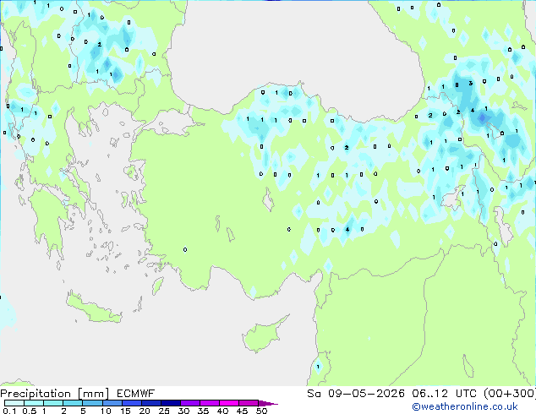Select the 25 to 30 mm legend swatch
Screen dimensions: 536x414
pyautogui.click(x=170, y=403)
